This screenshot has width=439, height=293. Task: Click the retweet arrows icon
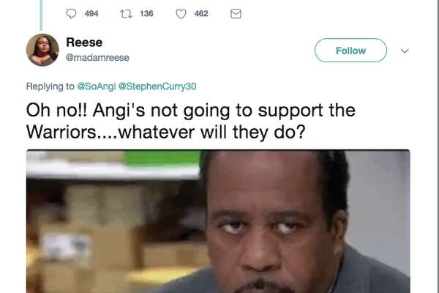click(126, 14)
